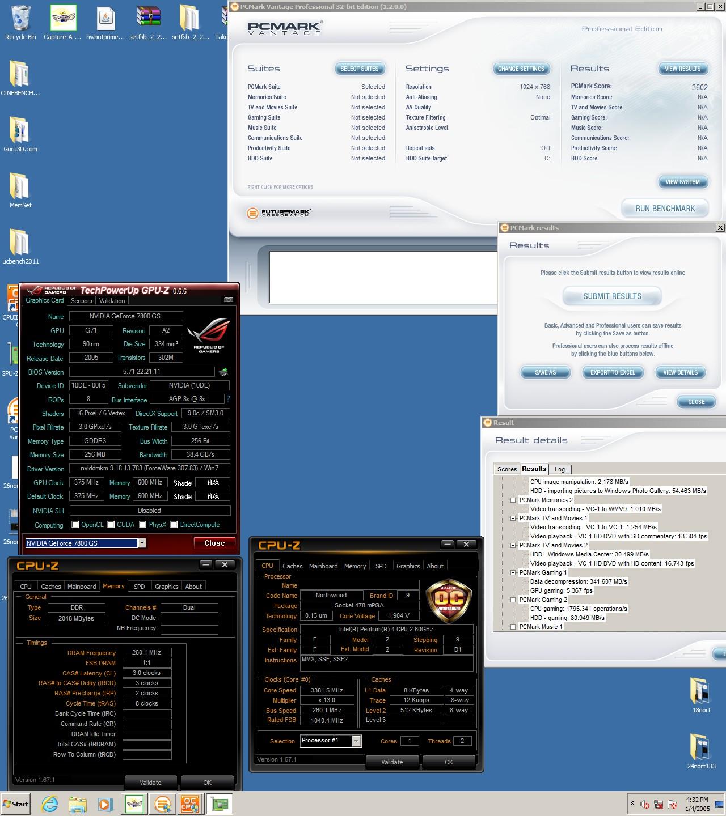726x816 pixels.
Task: Open the first setfsb_2_2 archive icon
Action: pos(148,23)
